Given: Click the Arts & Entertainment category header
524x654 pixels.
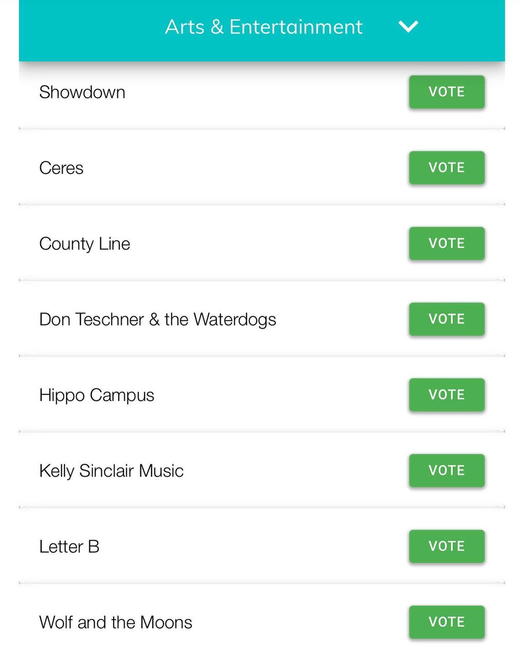Looking at the screenshot, I should [263, 27].
